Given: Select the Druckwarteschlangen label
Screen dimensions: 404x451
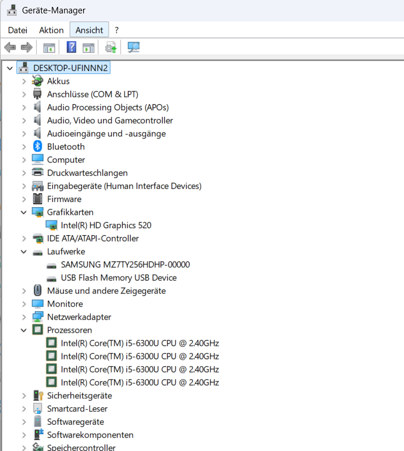Looking at the screenshot, I should click(x=87, y=173).
